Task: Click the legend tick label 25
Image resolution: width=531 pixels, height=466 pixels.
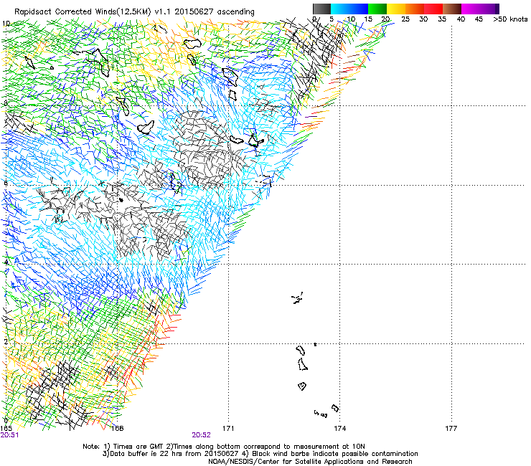Action: click(405, 19)
